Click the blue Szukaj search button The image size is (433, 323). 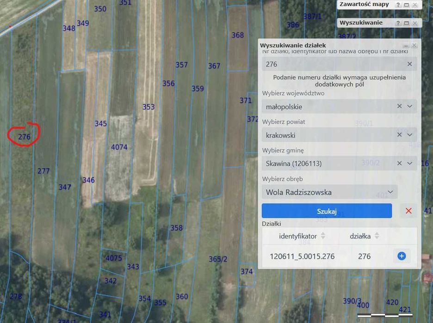[327, 211]
